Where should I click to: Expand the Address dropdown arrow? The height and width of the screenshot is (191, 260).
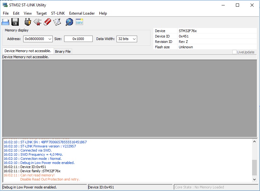pos(50,39)
